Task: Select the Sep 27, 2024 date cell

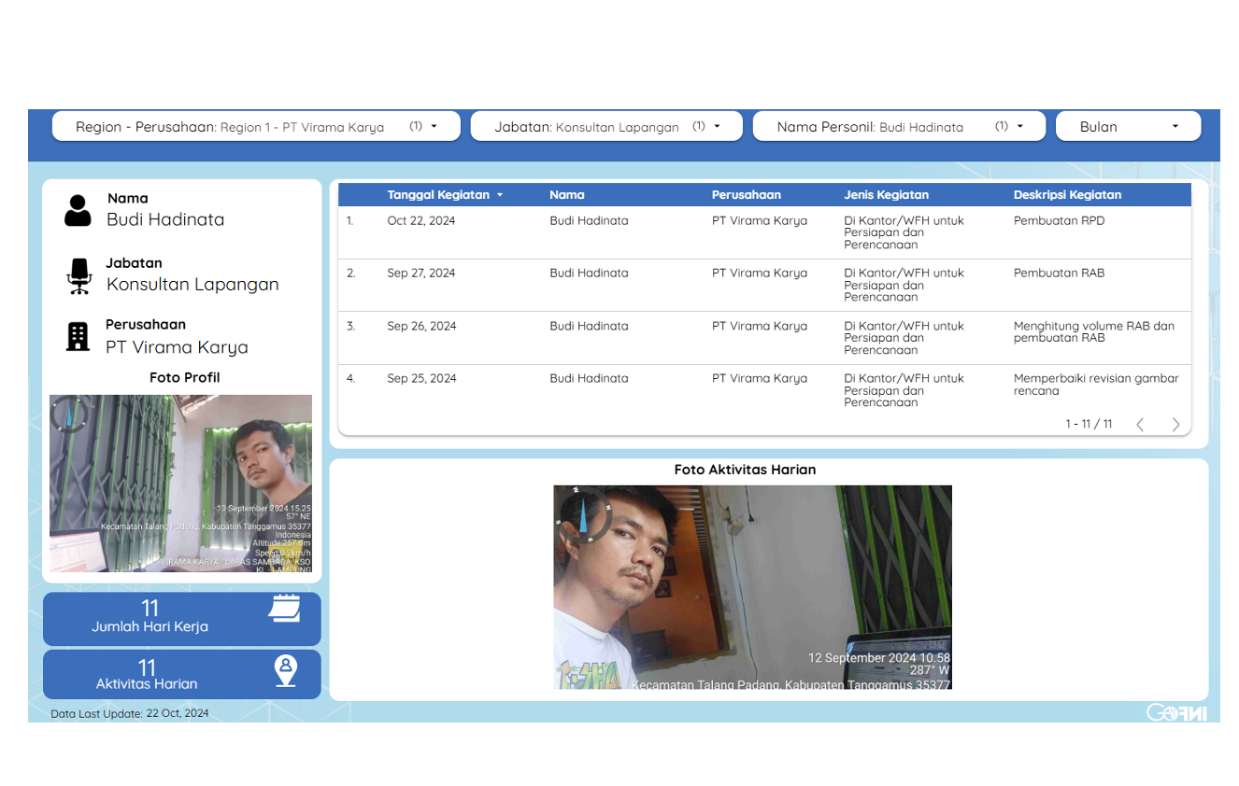Action: pos(421,274)
